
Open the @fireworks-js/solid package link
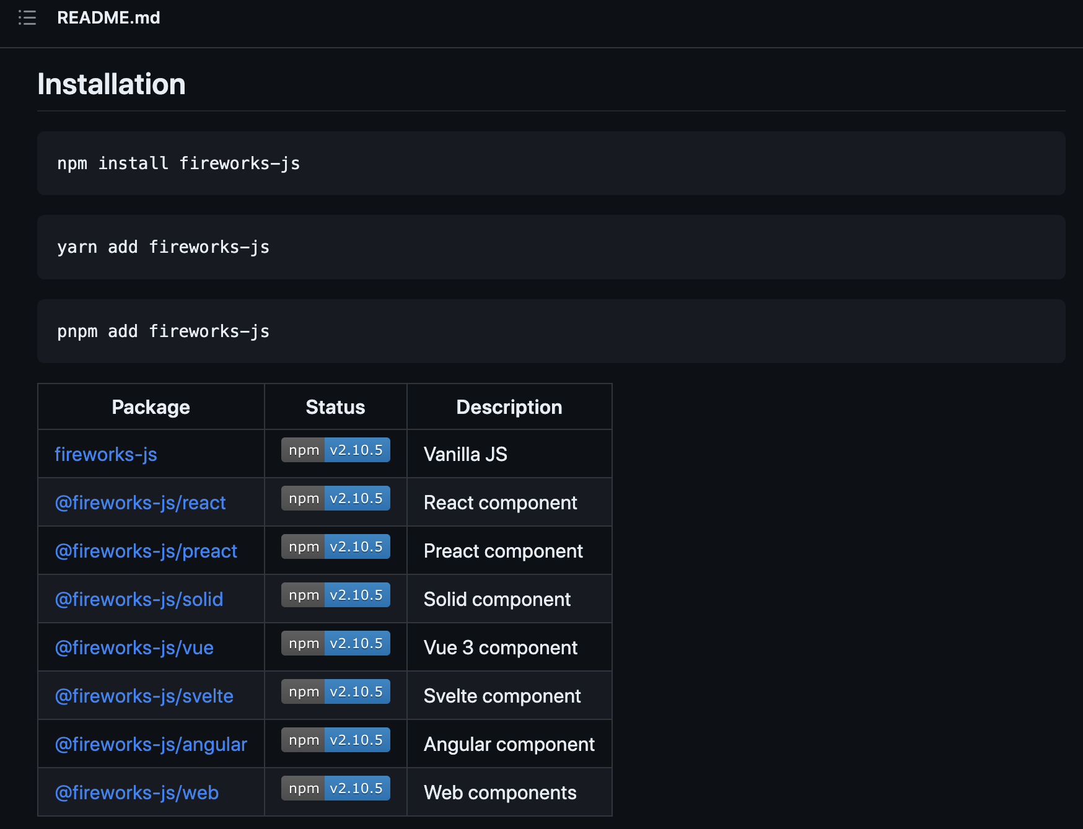pos(139,599)
